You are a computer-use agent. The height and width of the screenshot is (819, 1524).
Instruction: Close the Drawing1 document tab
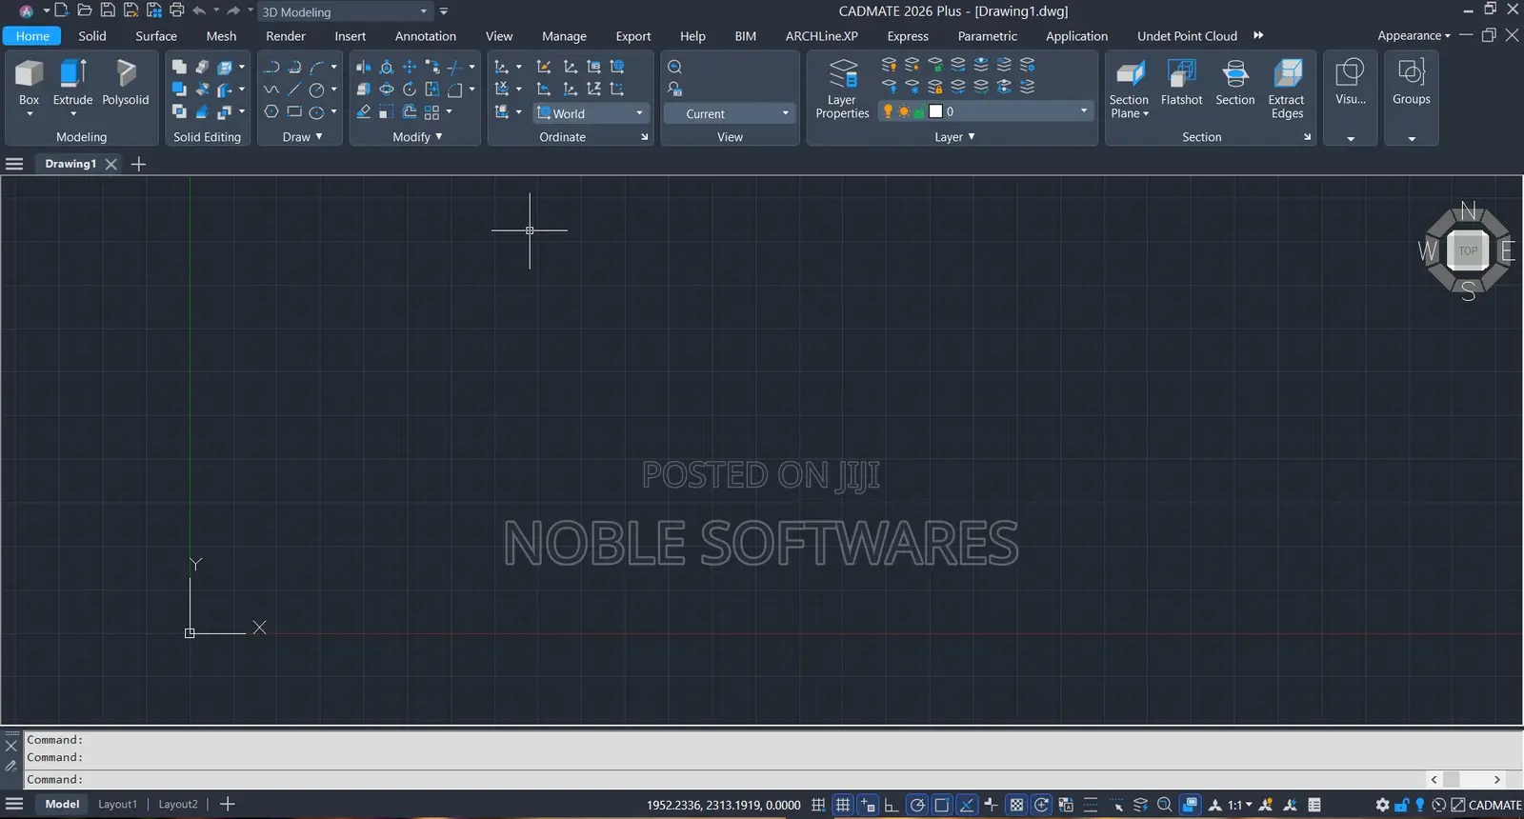[111, 164]
